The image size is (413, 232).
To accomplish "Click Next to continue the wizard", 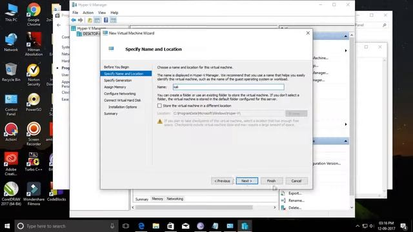I will pos(247,181).
